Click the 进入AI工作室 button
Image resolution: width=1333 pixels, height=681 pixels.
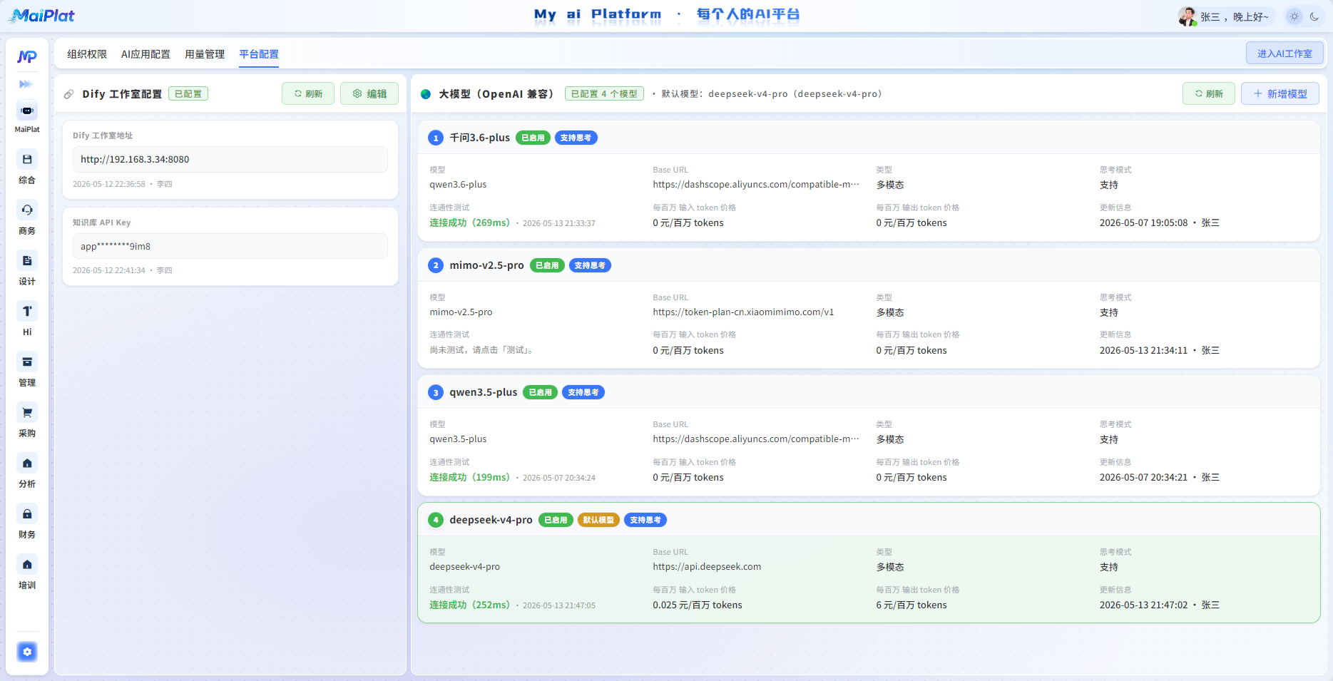coord(1285,53)
